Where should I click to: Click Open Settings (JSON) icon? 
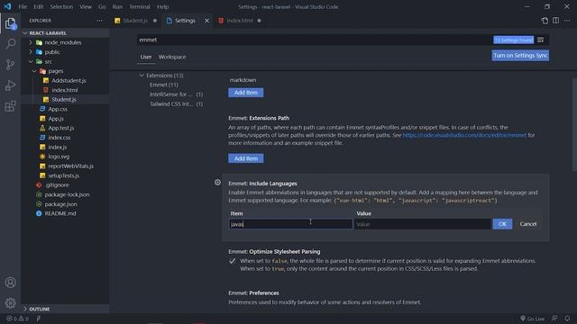pos(545,21)
